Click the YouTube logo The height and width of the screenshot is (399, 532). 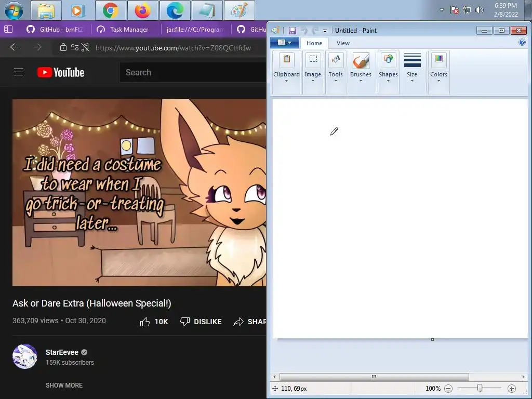61,72
